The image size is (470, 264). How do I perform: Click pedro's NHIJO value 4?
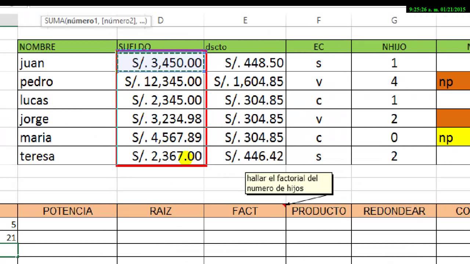point(394,81)
